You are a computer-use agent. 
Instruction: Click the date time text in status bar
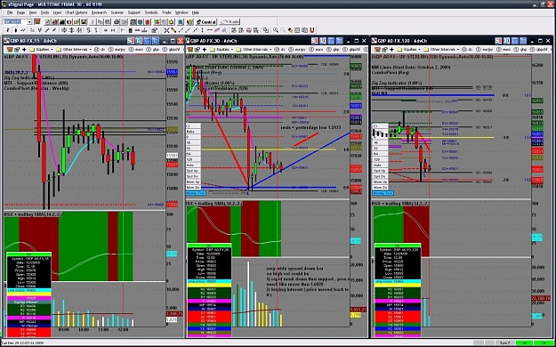tap(22, 343)
